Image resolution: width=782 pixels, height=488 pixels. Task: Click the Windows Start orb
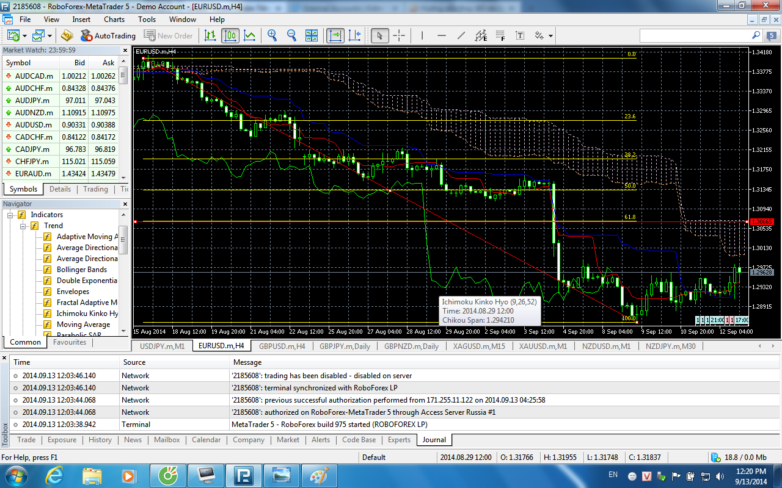click(x=15, y=475)
